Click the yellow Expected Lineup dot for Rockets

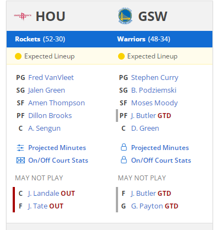pos(18,56)
